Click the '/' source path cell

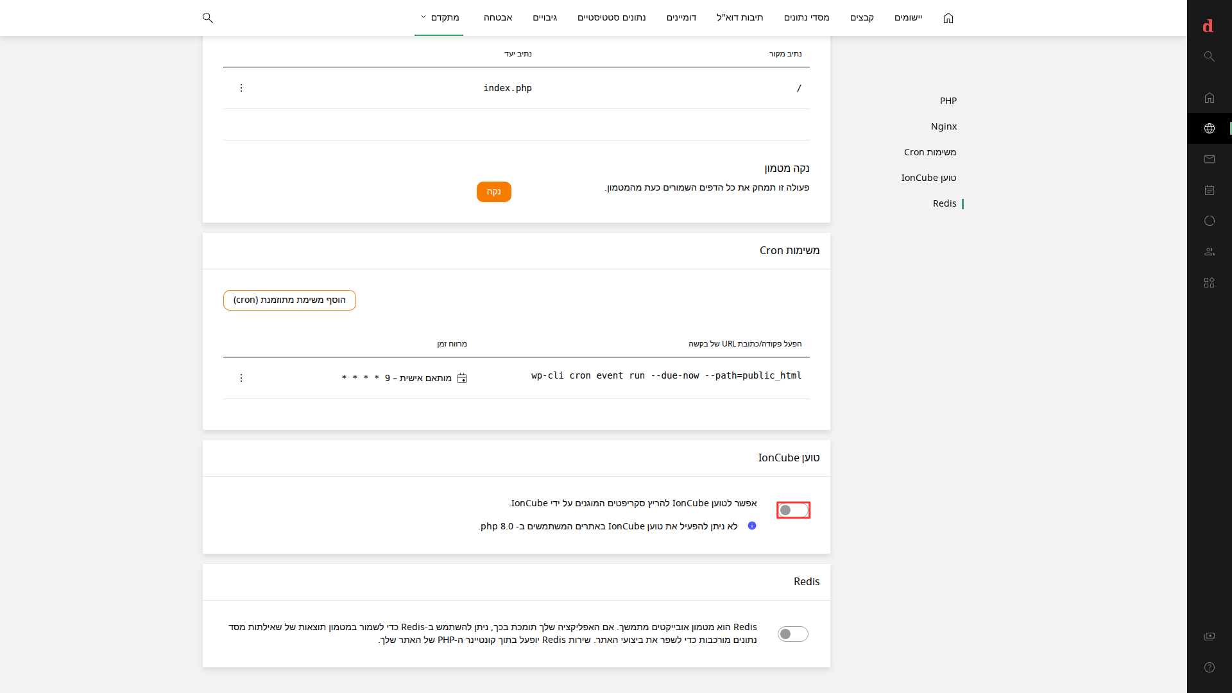pyautogui.click(x=799, y=88)
